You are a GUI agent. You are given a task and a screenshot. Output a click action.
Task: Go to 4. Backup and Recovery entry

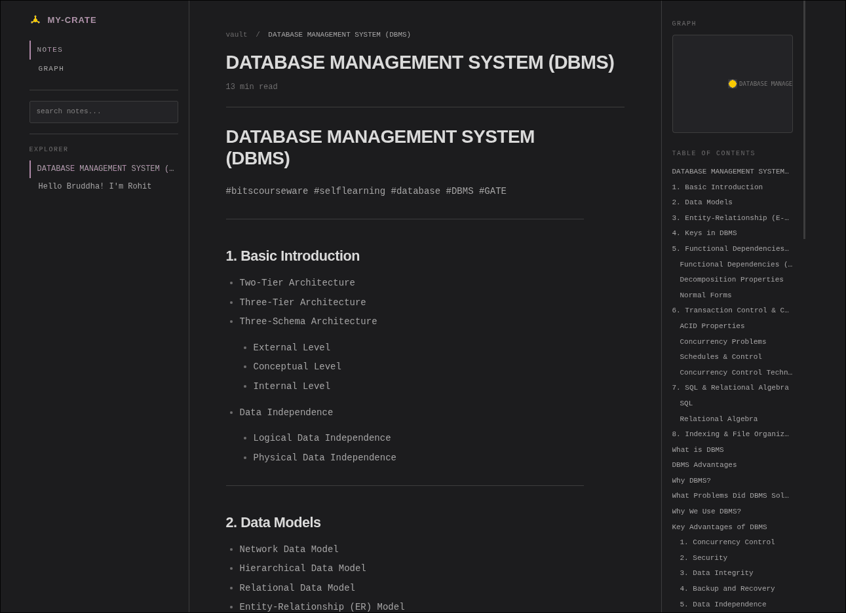pos(727,589)
